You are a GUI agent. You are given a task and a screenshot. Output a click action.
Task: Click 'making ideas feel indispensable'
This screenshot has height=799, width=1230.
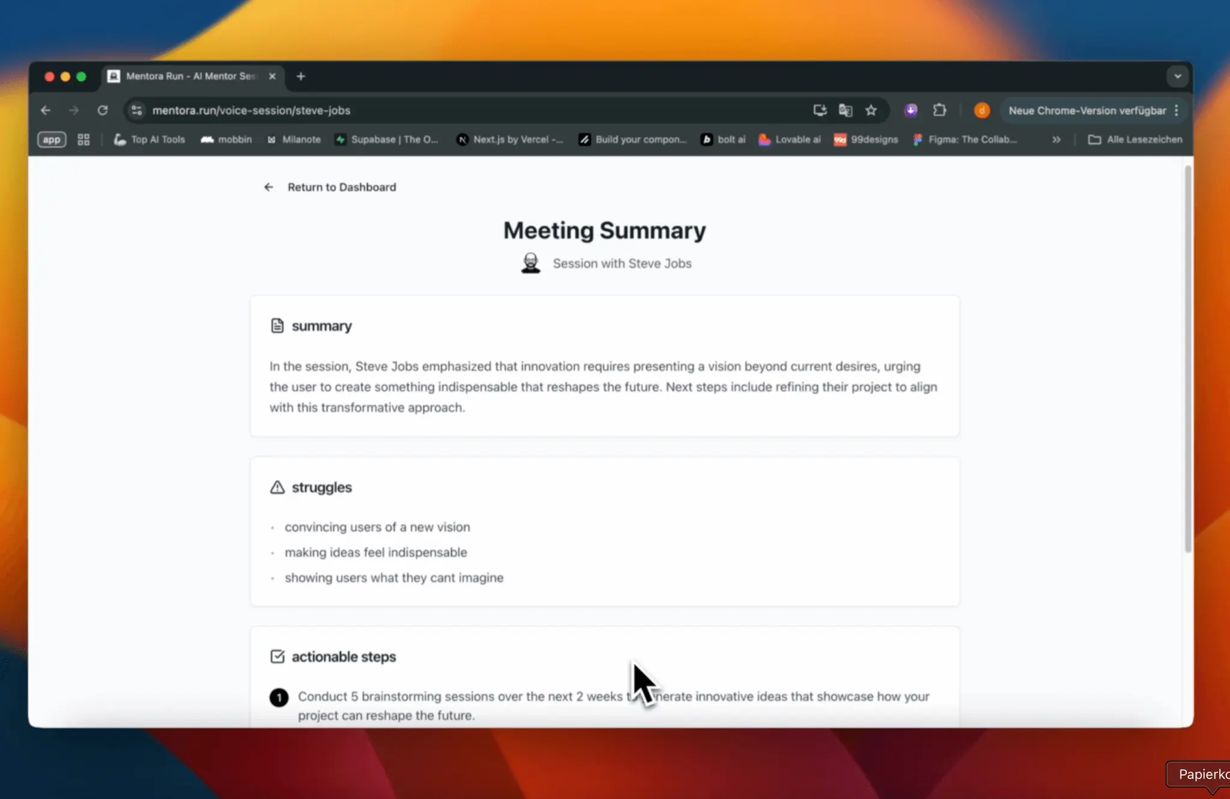pos(376,552)
